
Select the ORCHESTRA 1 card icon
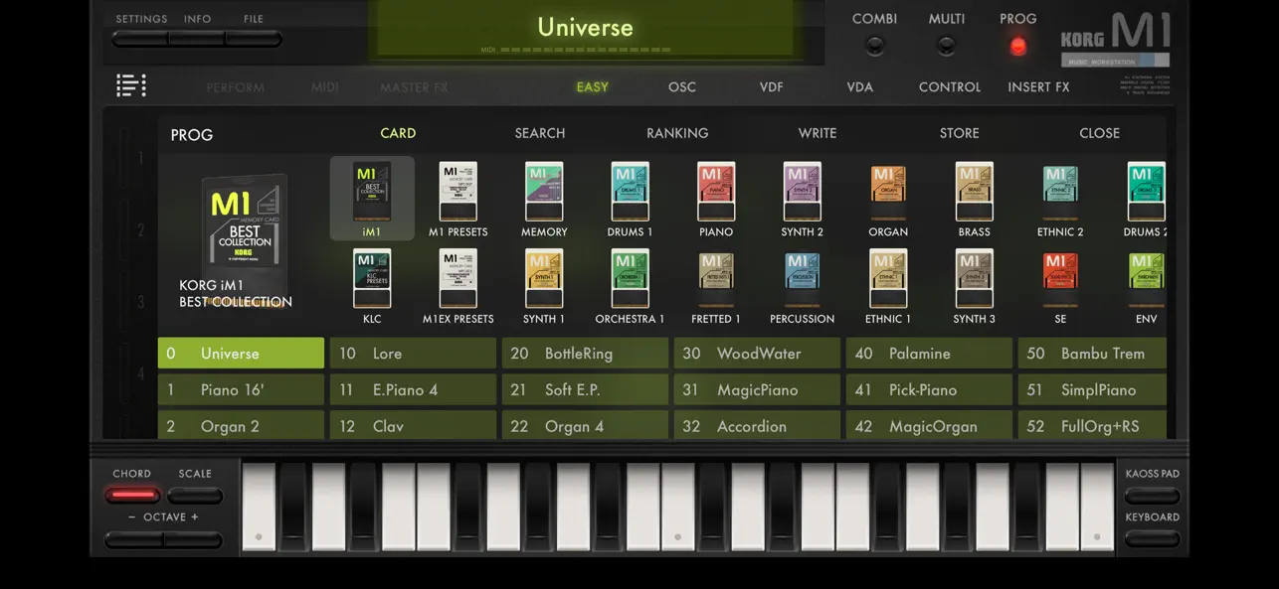click(x=630, y=278)
